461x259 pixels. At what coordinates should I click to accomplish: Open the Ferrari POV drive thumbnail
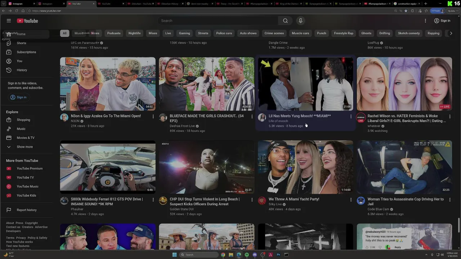pos(108,167)
